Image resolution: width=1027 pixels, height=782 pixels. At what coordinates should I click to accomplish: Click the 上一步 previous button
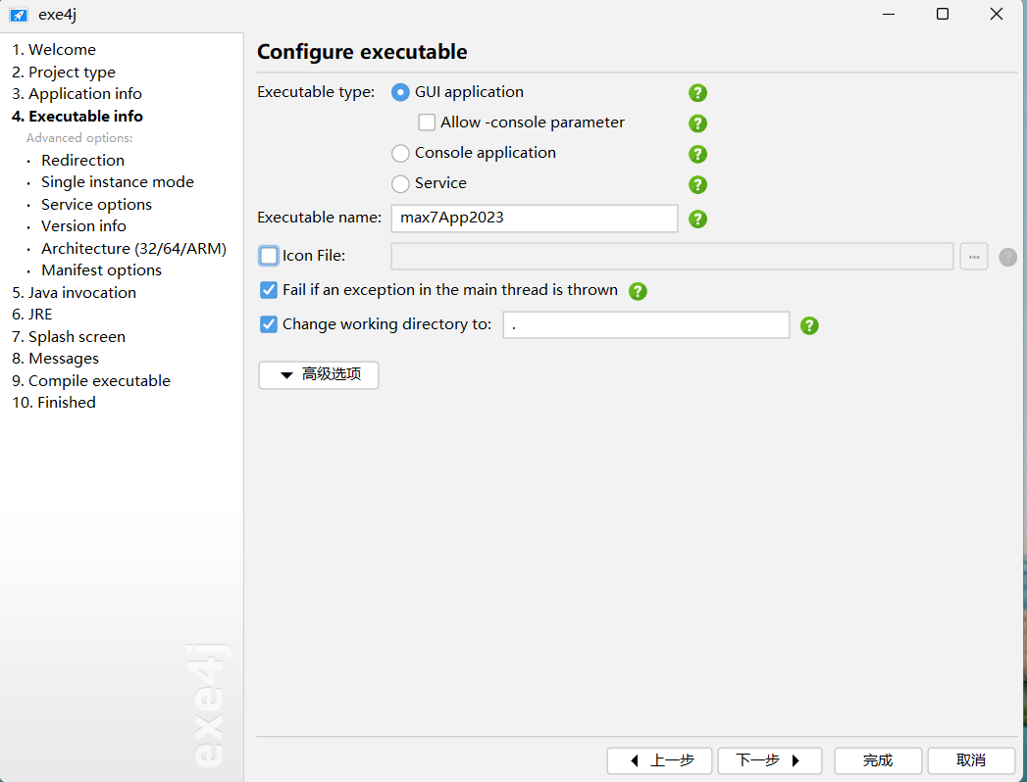659,760
